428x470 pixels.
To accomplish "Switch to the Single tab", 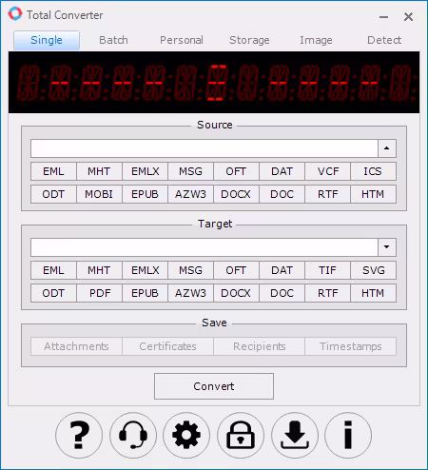I will click(47, 40).
